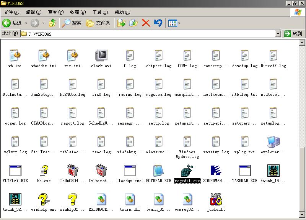Expand the address bar dropdown list
Screen dimensions: 306x220
[278, 34]
